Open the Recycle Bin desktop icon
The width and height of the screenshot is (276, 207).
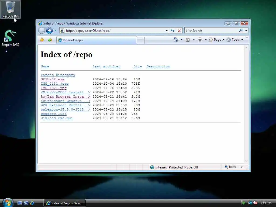pos(11,9)
